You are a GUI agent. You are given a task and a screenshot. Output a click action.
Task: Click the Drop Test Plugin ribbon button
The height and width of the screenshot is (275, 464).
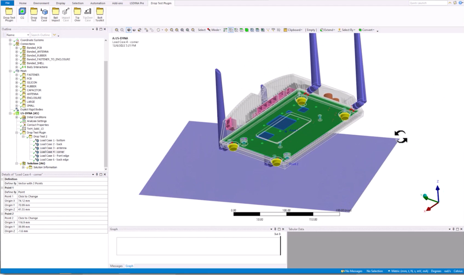click(x=9, y=13)
